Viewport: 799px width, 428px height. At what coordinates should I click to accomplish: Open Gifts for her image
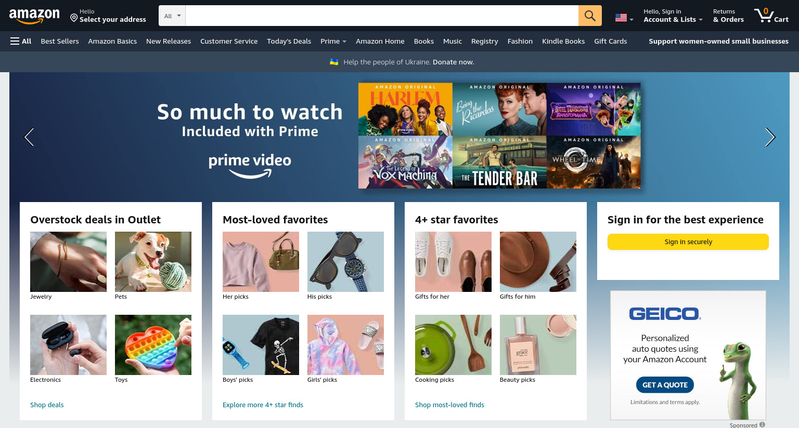[453, 262]
